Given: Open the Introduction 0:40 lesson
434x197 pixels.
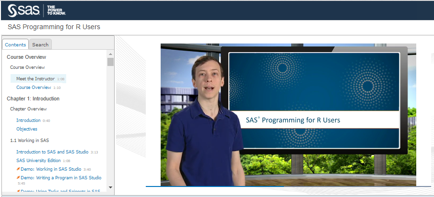Looking at the screenshot, I should 28,120.
